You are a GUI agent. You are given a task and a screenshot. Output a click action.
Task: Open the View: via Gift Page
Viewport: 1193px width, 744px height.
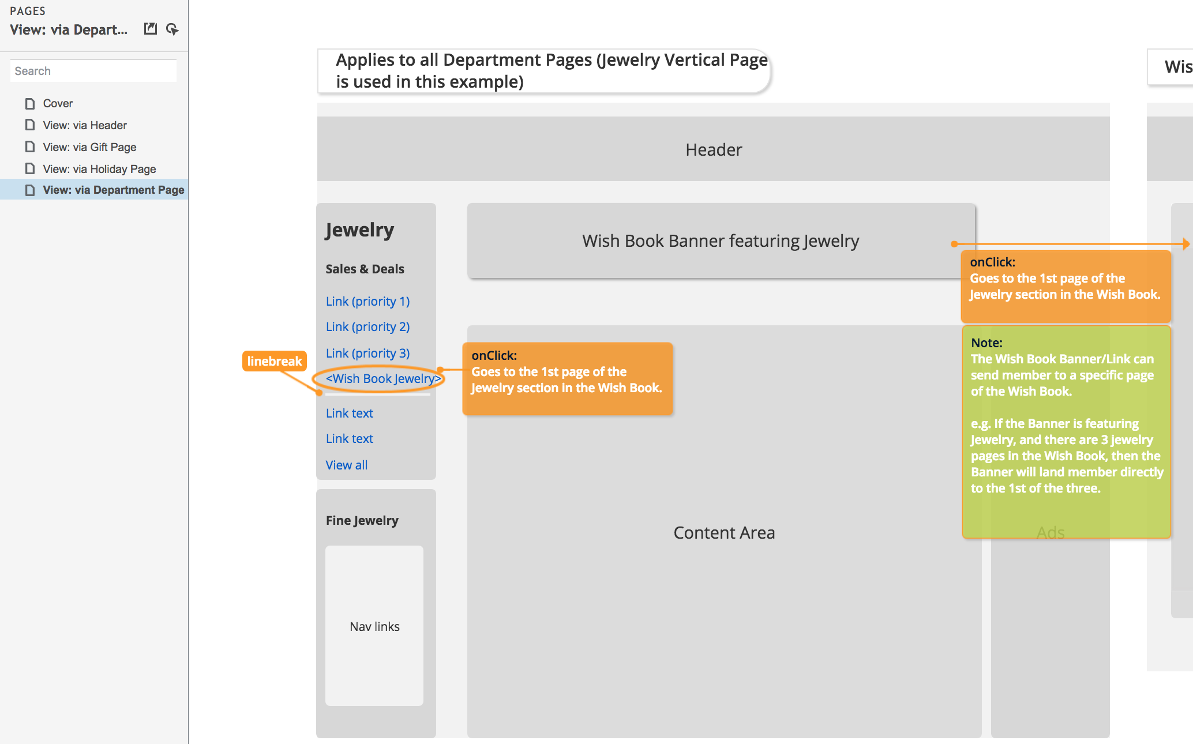click(x=89, y=147)
